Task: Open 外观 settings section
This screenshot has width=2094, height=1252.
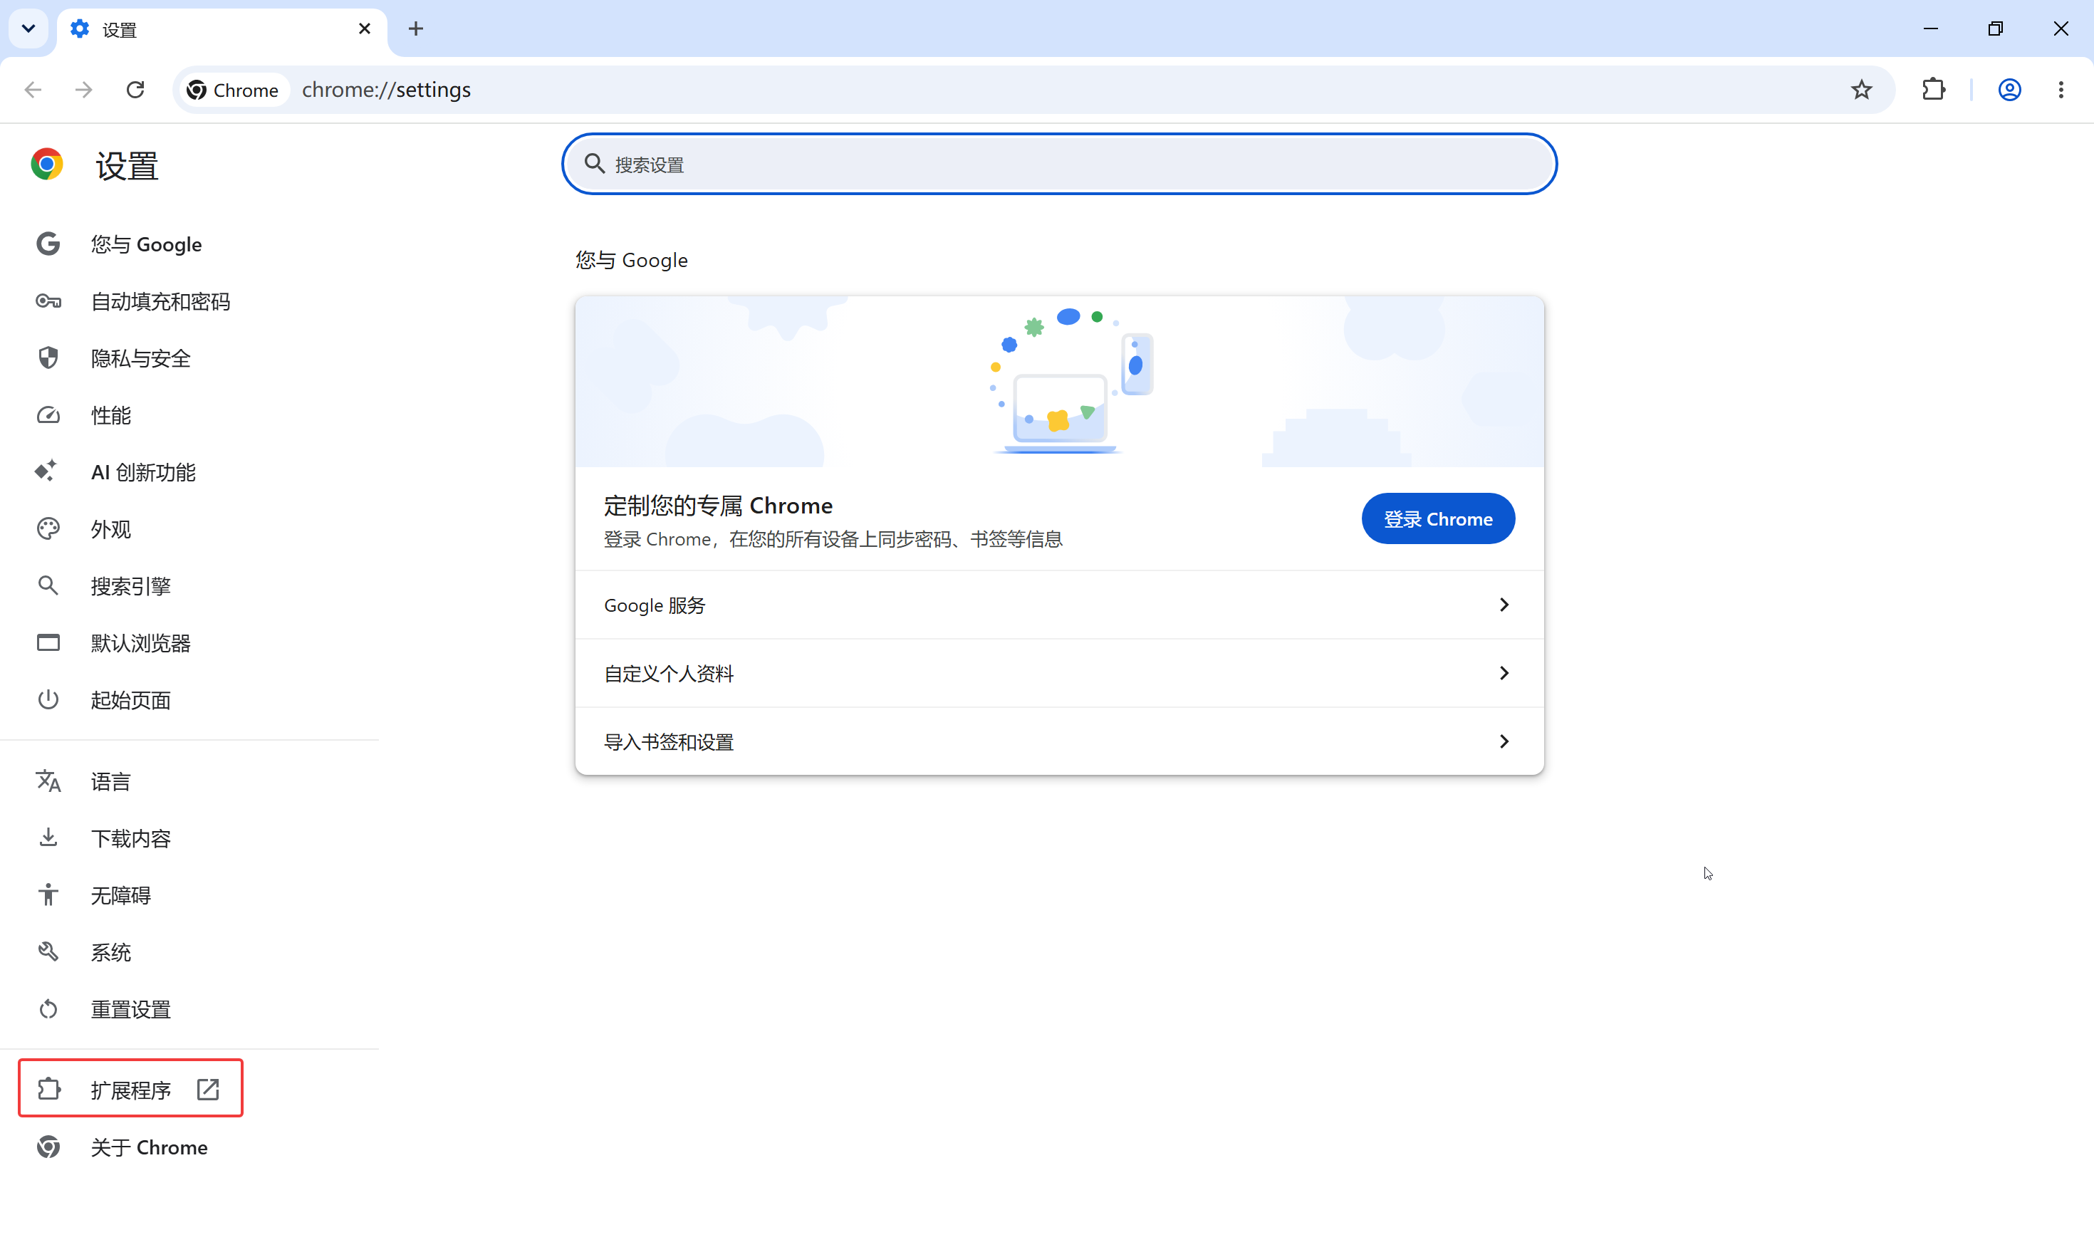Action: pyautogui.click(x=110, y=529)
